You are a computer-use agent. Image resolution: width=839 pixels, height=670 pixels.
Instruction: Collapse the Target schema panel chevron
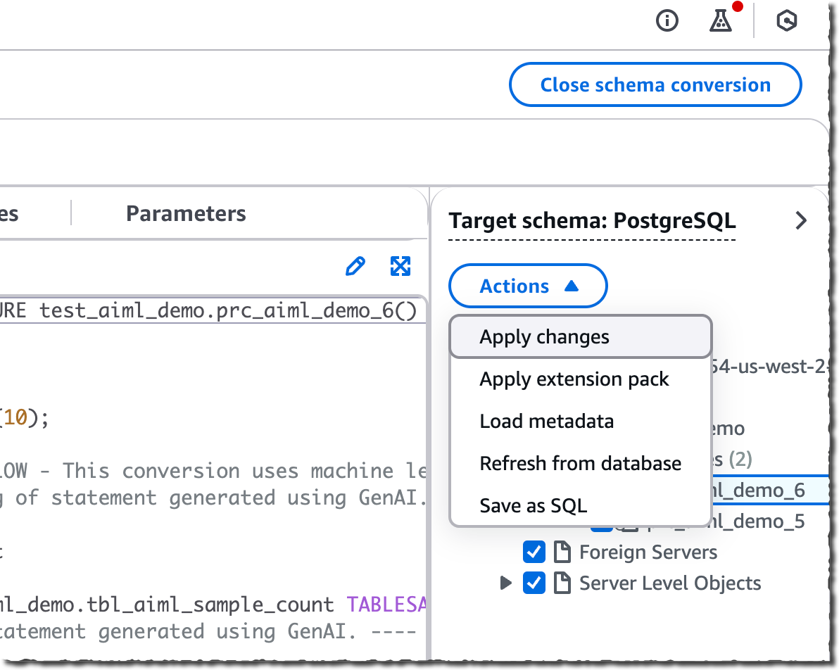[x=801, y=221]
